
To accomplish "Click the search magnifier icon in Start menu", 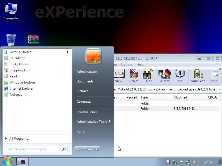I will [x=64, y=149].
